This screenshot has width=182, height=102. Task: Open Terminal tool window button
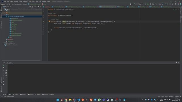coord(30,95)
